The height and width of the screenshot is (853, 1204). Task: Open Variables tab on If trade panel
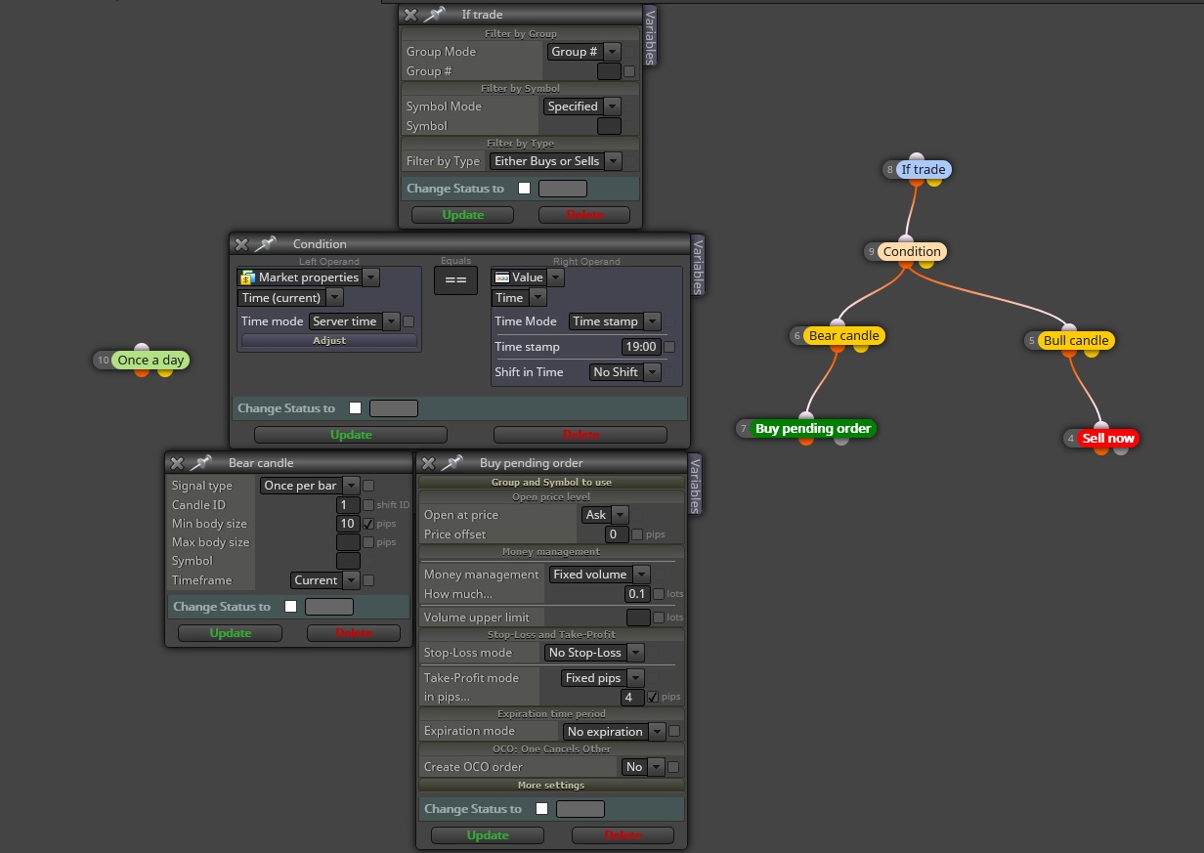tap(650, 35)
